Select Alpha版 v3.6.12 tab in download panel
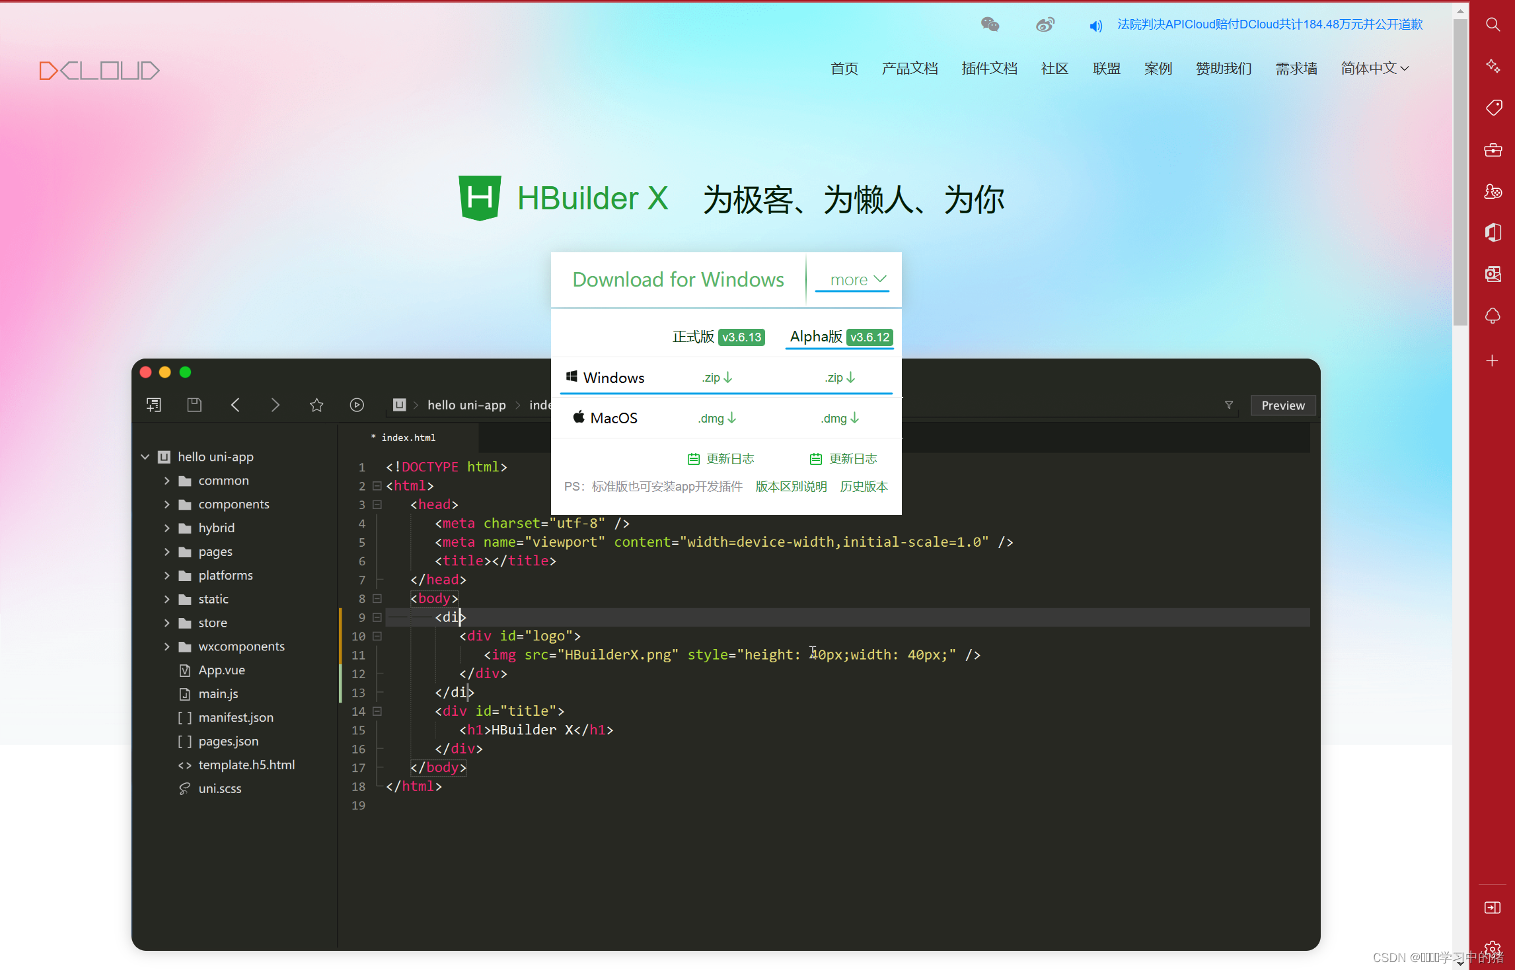 tap(837, 337)
